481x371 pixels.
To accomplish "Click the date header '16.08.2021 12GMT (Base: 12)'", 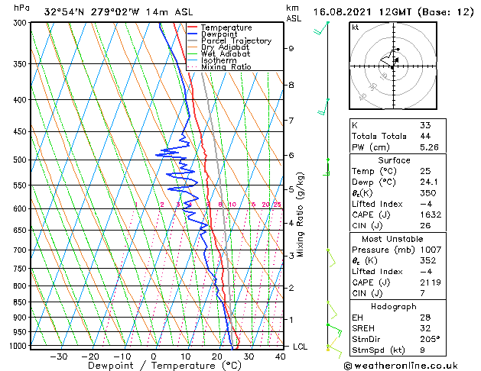I will (393, 12).
